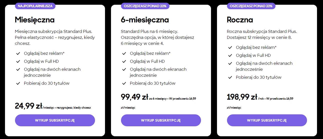Click checkmark beside 'Oglądaj bez reklam' in 6-miesięczna card
Screen dimensions: 323x139
coord(124,53)
